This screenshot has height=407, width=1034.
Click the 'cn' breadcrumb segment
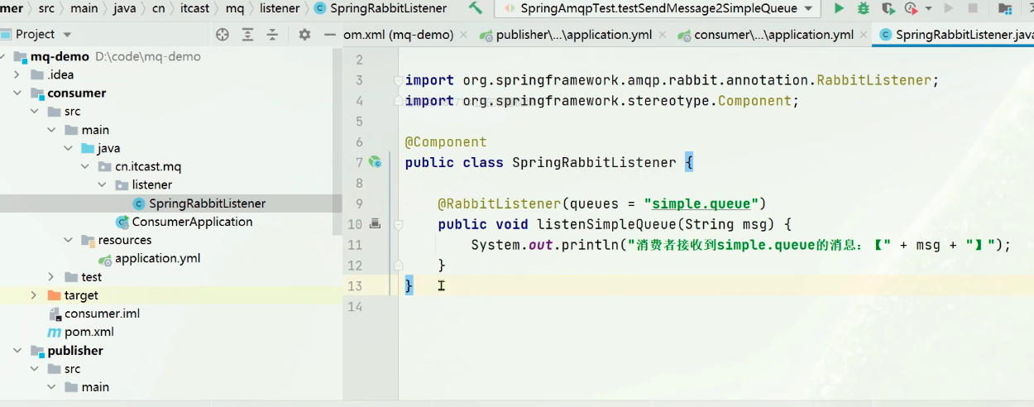(x=160, y=8)
